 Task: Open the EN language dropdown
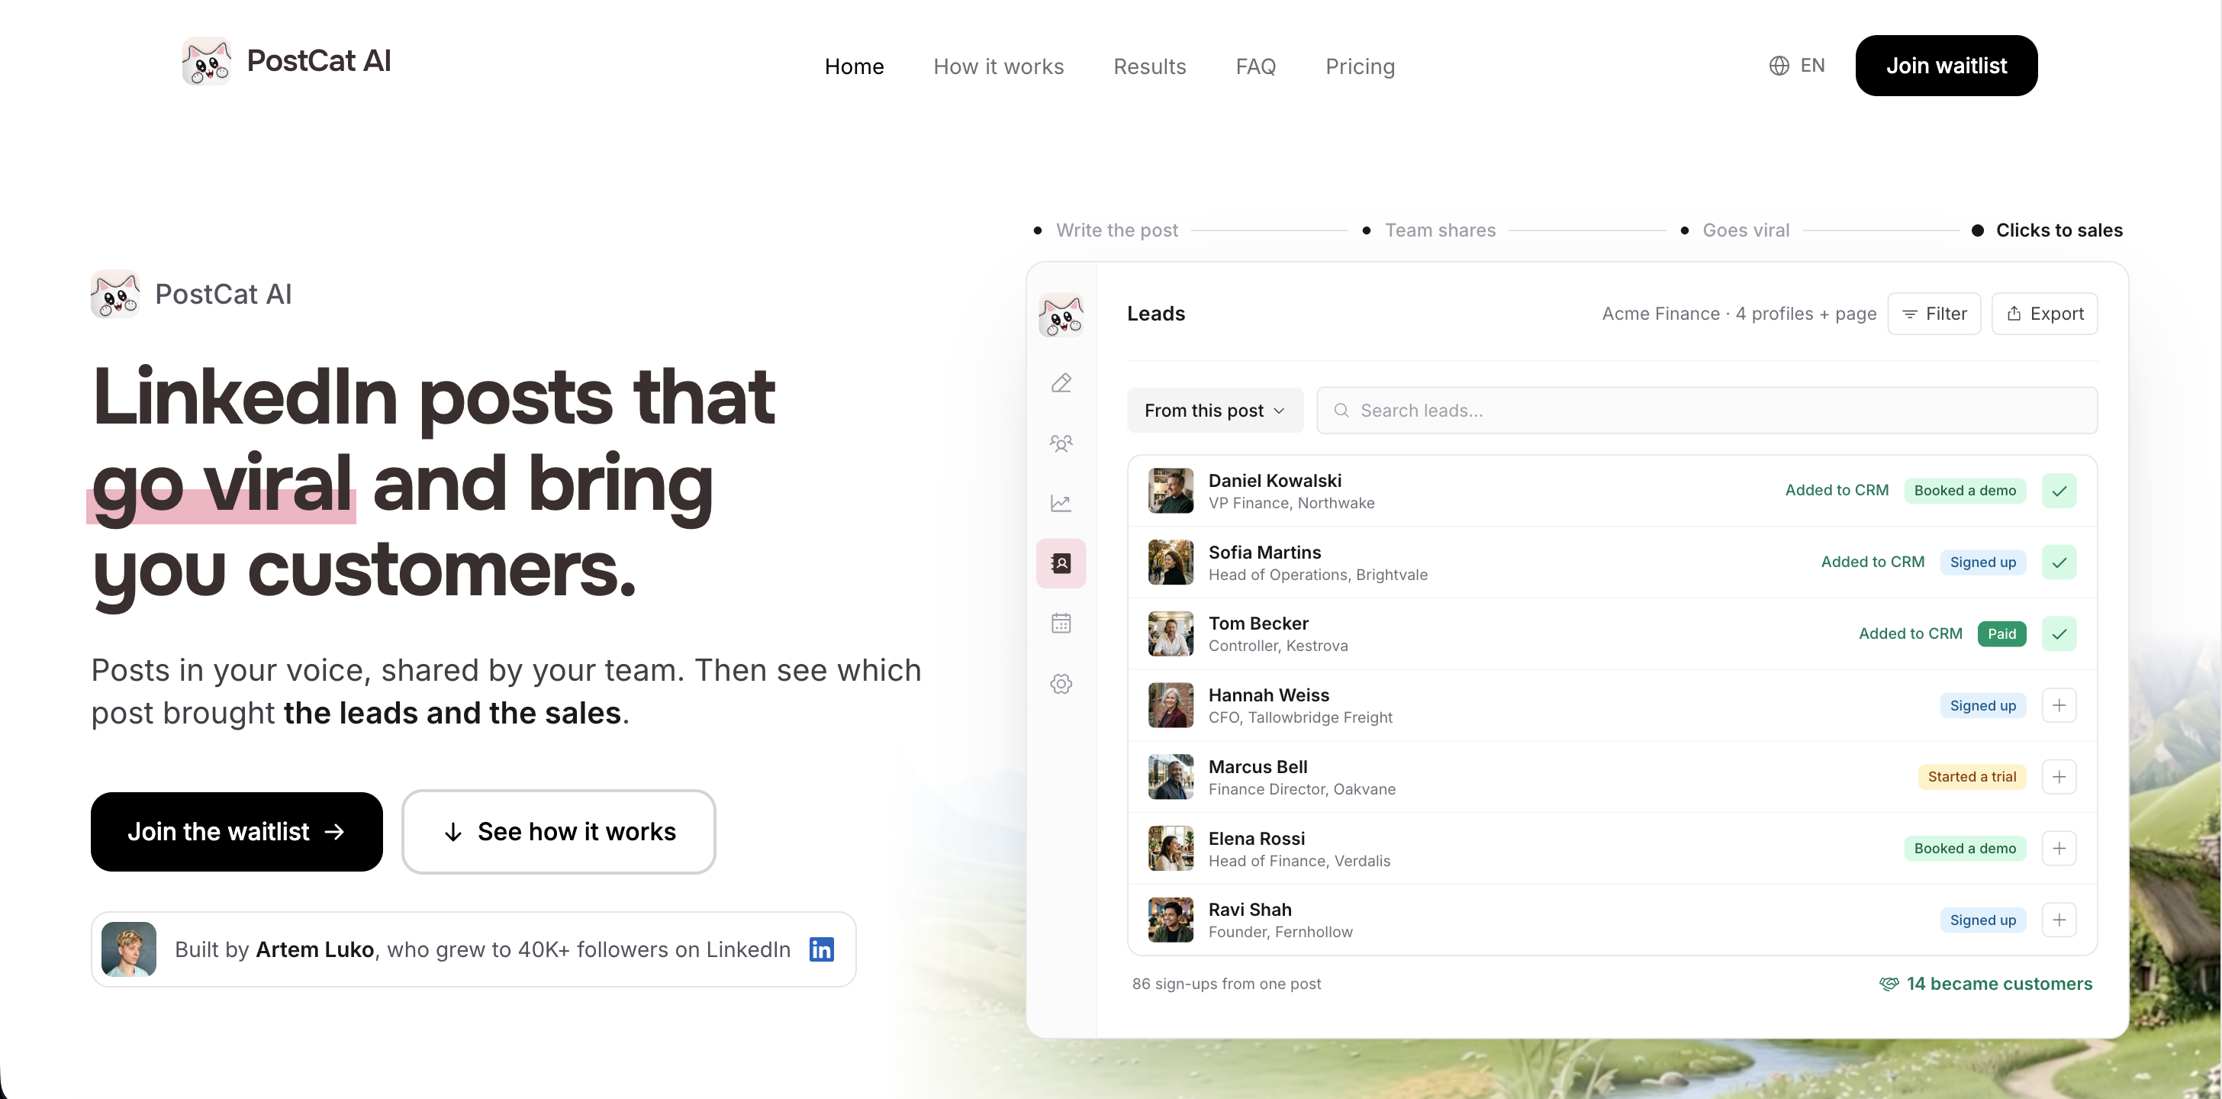pos(1797,66)
